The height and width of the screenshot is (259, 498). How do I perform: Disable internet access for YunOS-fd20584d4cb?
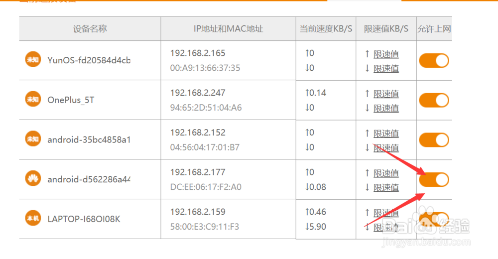pyautogui.click(x=434, y=60)
